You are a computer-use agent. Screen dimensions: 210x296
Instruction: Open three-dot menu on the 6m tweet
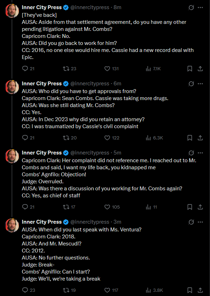pos(200,84)
